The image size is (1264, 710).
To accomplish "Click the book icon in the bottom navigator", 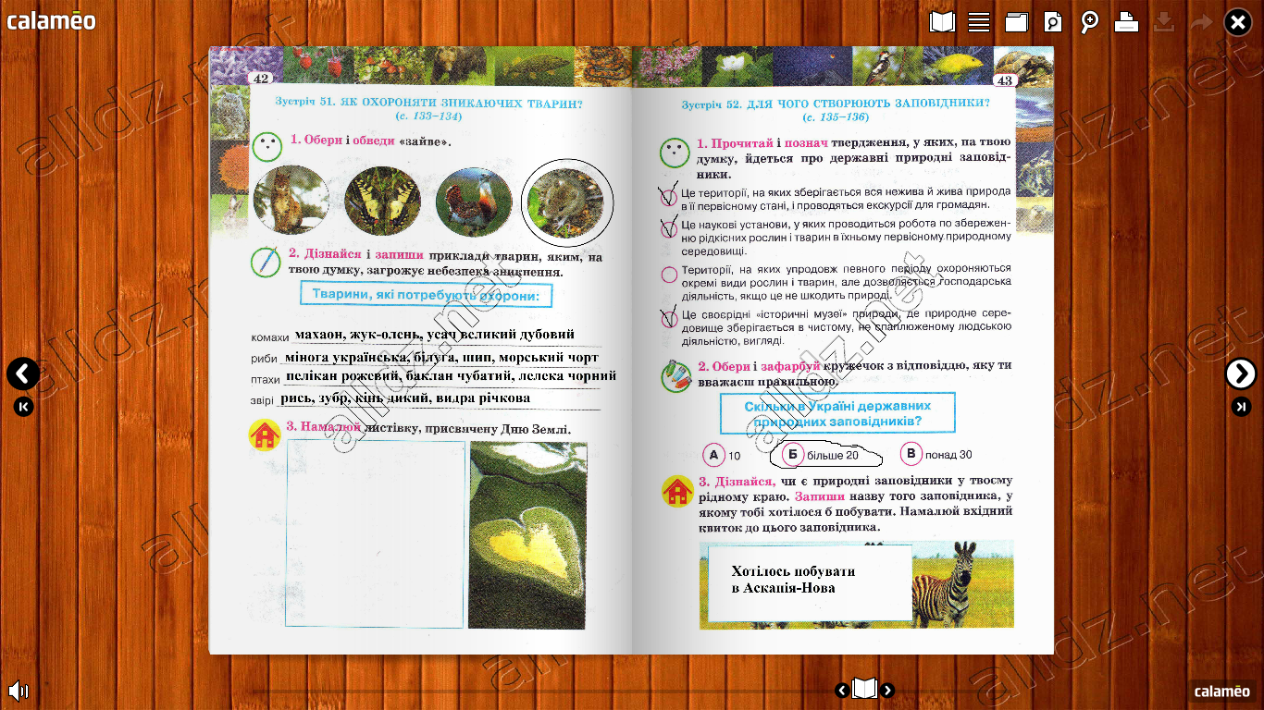I will click(864, 689).
